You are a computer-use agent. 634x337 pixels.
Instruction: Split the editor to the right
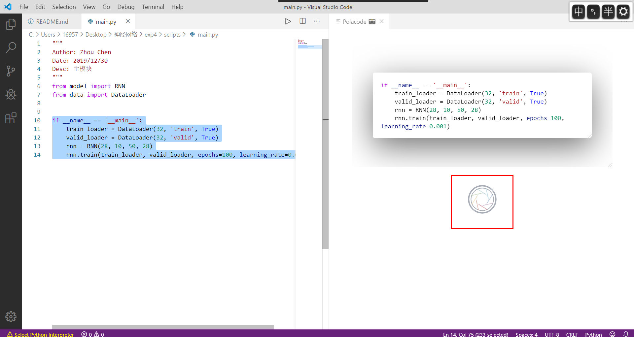[x=302, y=21]
